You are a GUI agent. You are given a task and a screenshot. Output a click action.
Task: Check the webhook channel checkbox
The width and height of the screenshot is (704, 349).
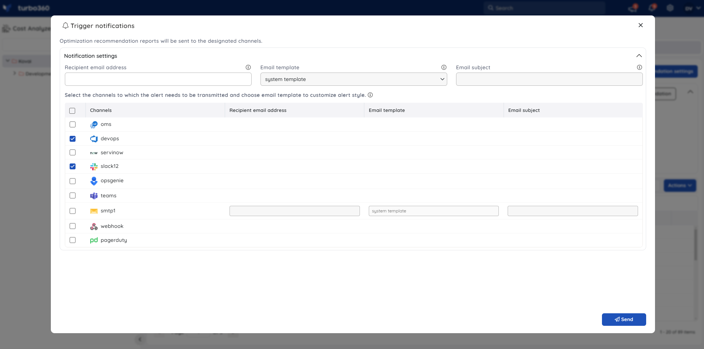click(73, 226)
